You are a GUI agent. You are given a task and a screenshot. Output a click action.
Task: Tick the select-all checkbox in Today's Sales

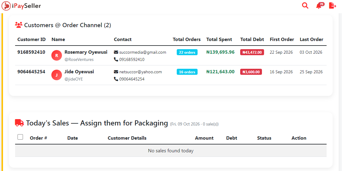pos(20,137)
